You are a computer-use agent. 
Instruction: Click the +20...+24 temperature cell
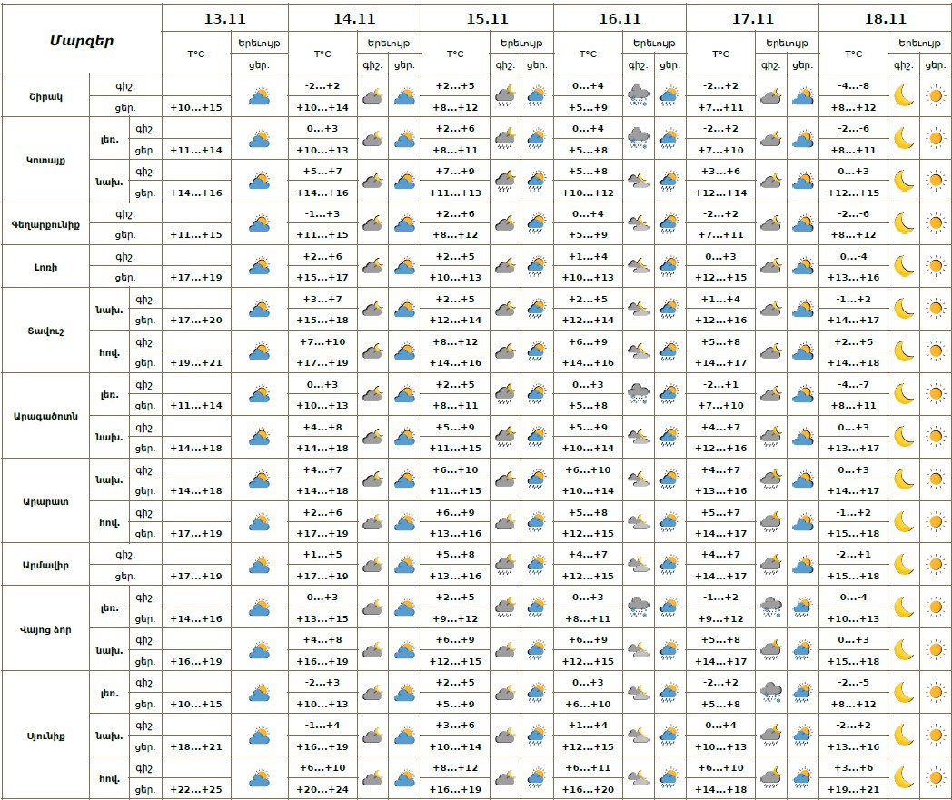[x=322, y=789]
